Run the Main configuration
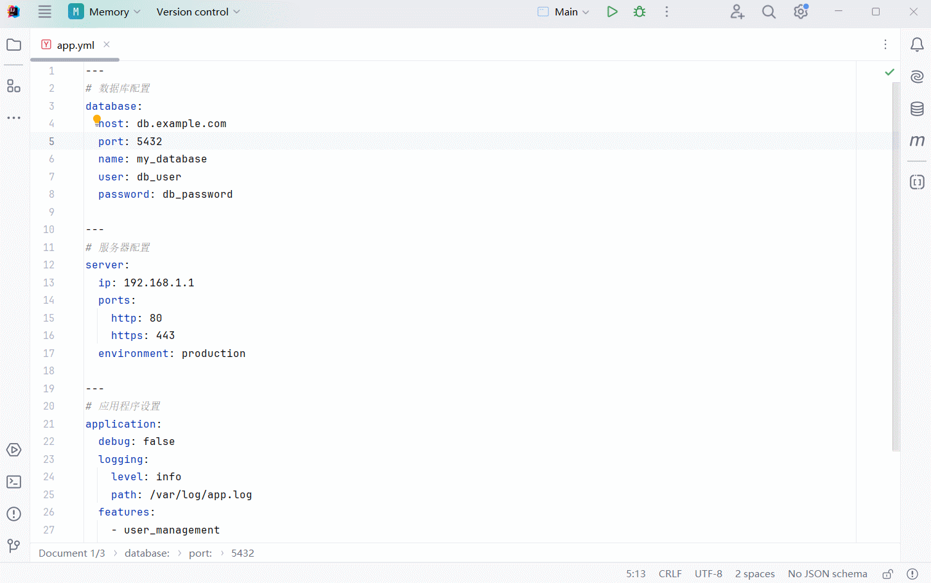 coord(612,12)
